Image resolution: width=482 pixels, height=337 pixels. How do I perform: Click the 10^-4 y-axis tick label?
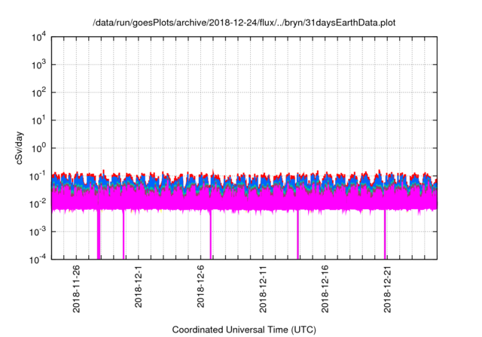pyautogui.click(x=38, y=260)
